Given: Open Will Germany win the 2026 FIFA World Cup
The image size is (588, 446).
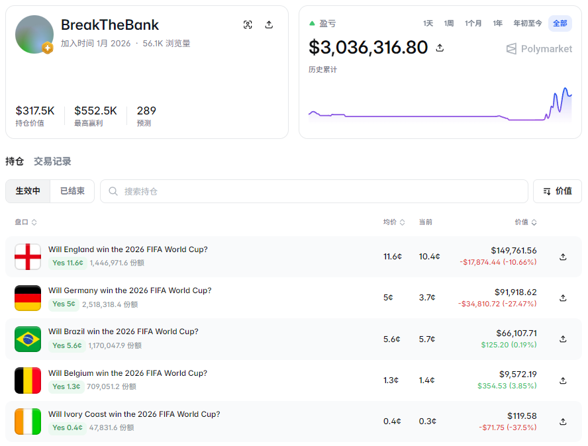Looking at the screenshot, I should pos(130,290).
